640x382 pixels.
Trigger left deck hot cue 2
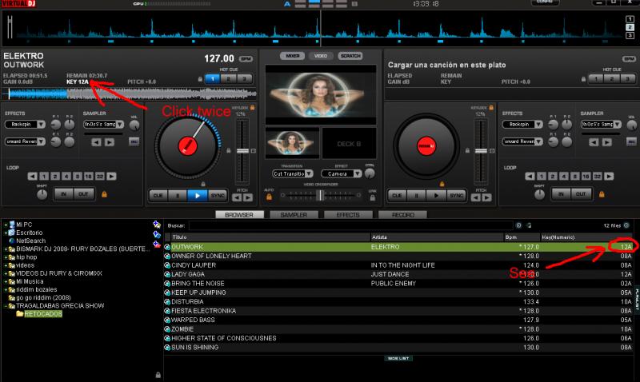pyautogui.click(x=229, y=79)
